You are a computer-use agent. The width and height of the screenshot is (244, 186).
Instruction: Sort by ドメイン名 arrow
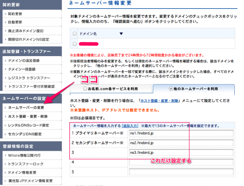pyautogui.click(x=121, y=34)
